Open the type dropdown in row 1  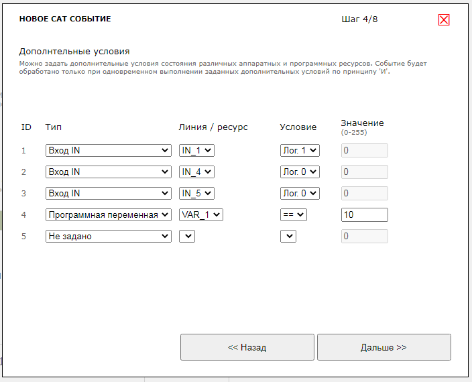point(108,151)
